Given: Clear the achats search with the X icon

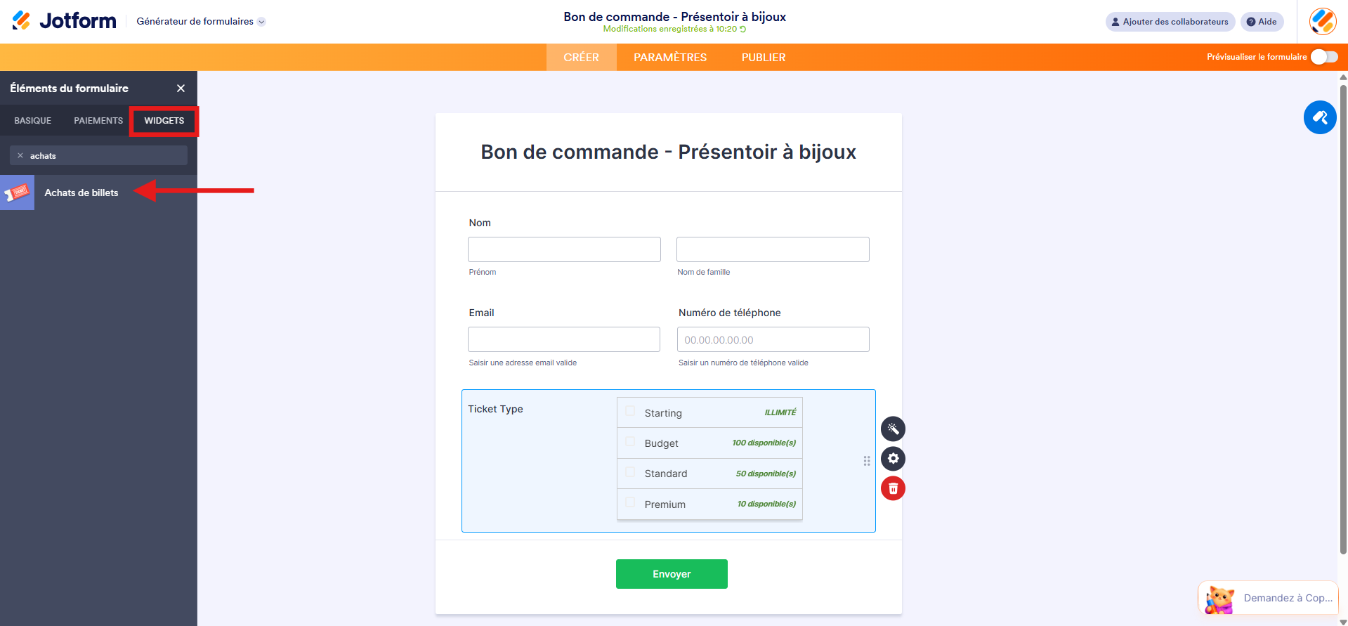Looking at the screenshot, I should (20, 155).
